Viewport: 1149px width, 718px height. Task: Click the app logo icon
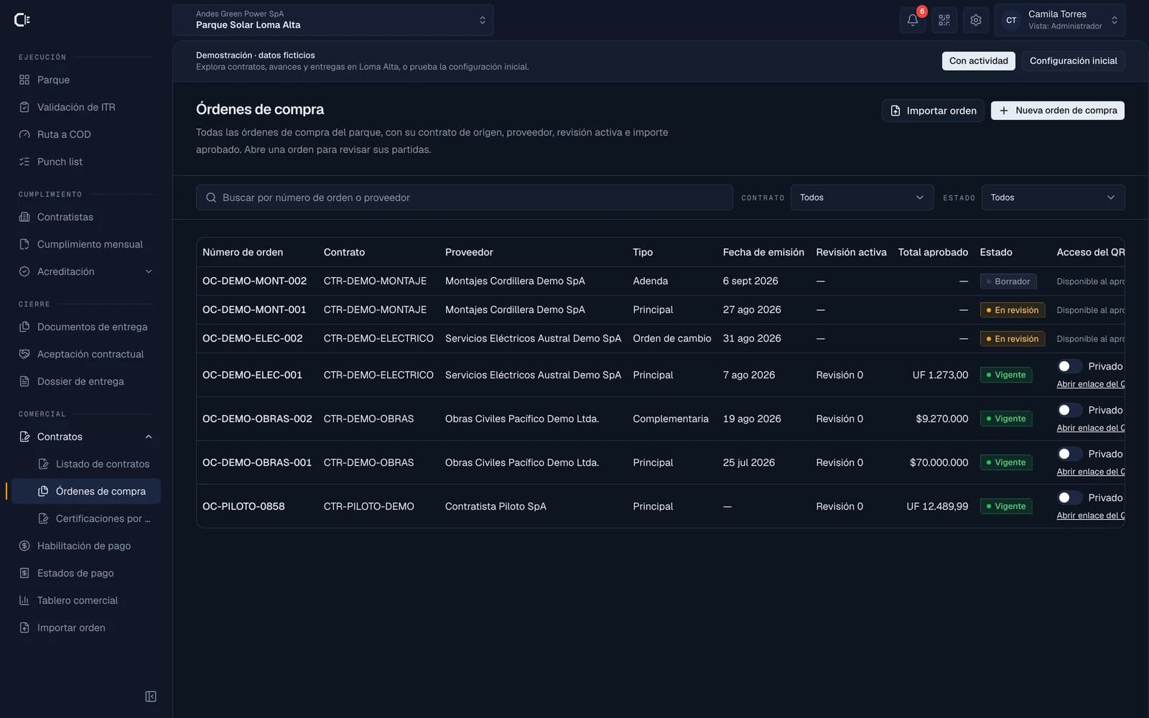[x=22, y=20]
